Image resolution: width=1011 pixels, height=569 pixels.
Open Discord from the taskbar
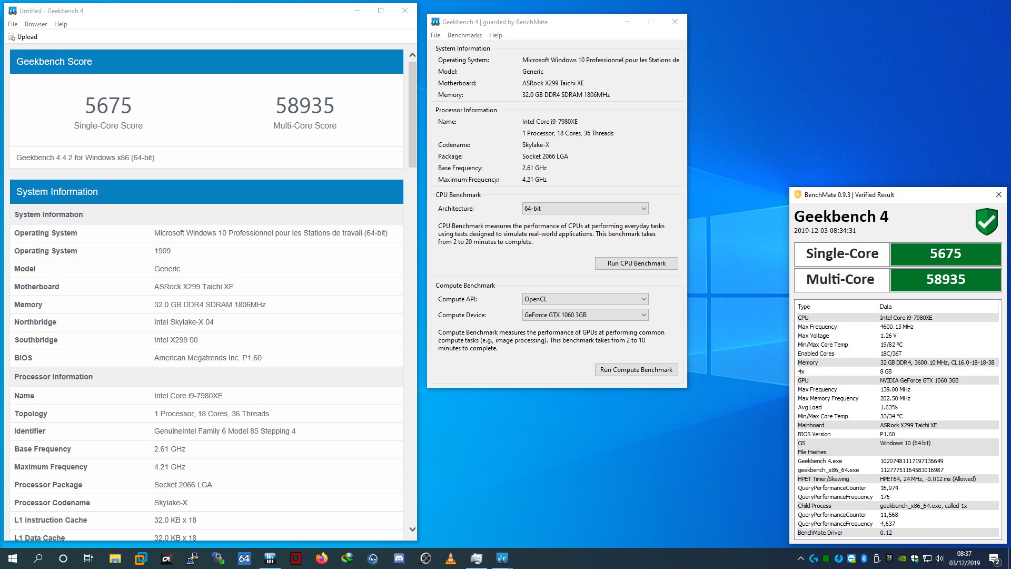[399, 558]
